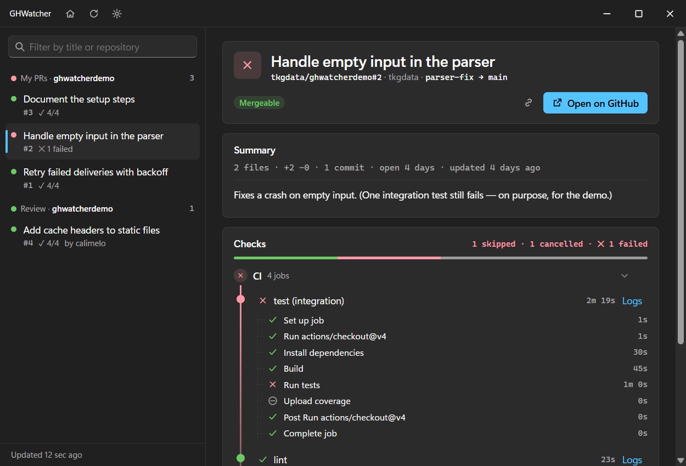Image resolution: width=686 pixels, height=466 pixels.
Task: Select the 'Document the setup steps' pull request
Action: tap(103, 105)
